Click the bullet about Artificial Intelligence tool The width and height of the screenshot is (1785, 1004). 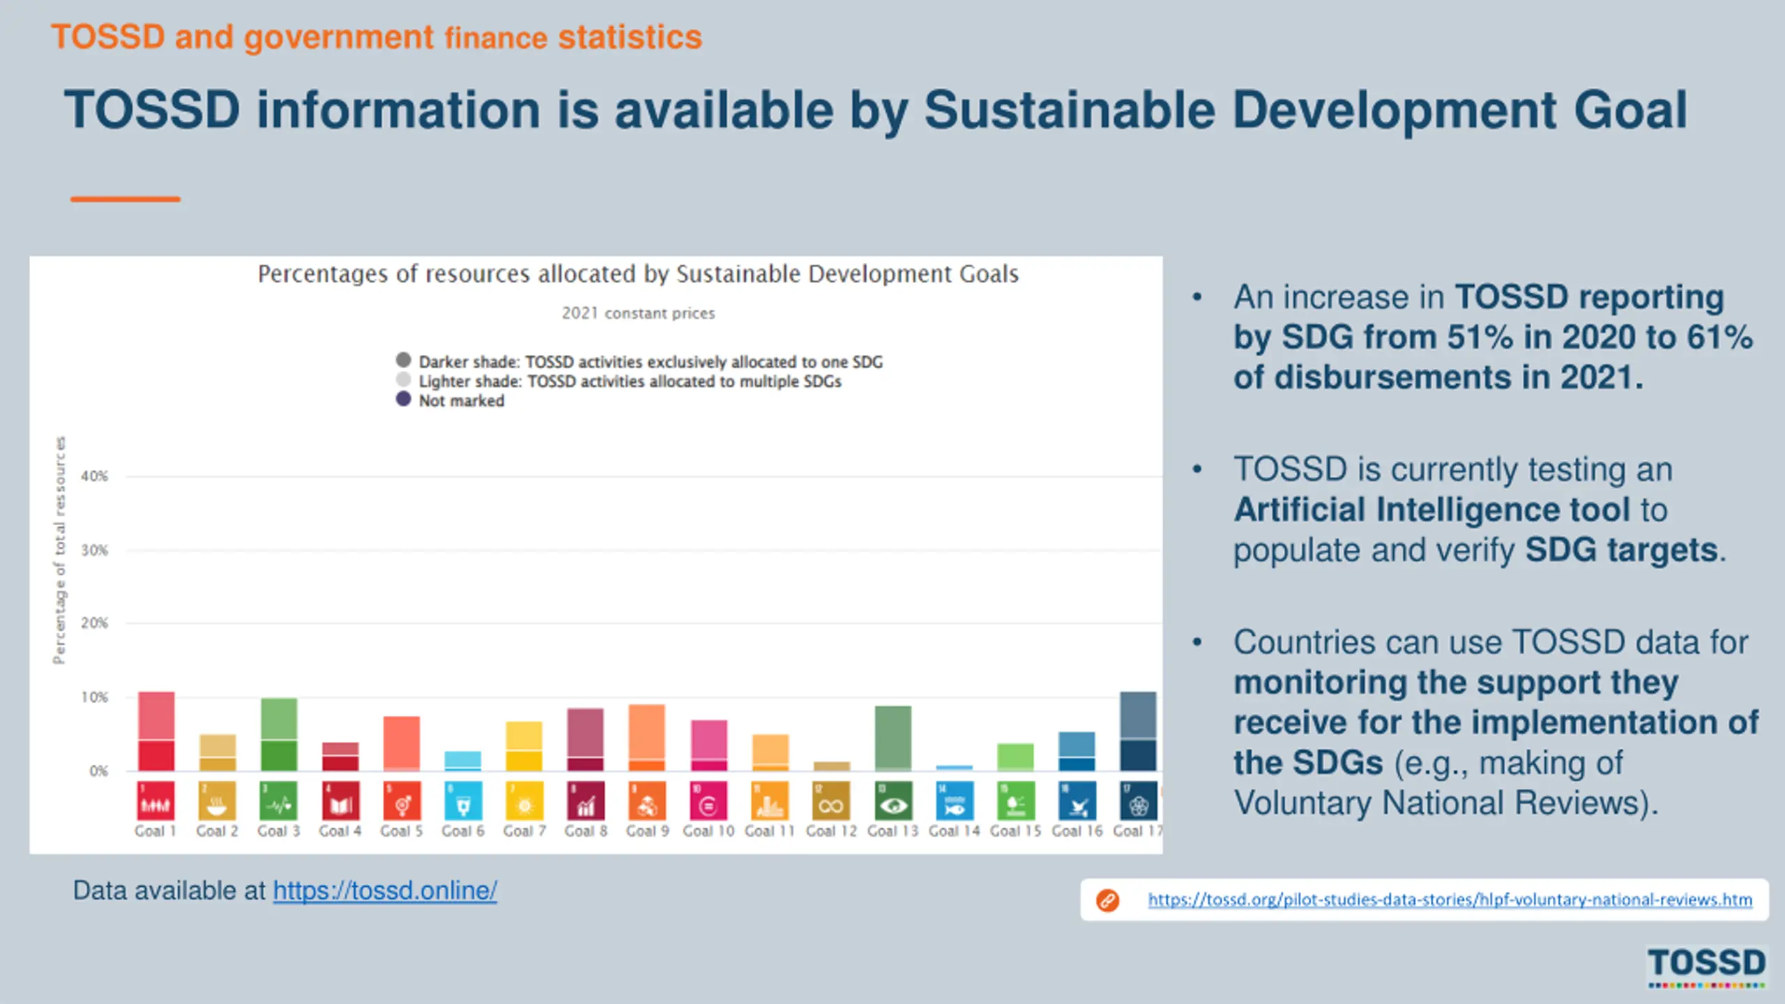coord(1480,510)
